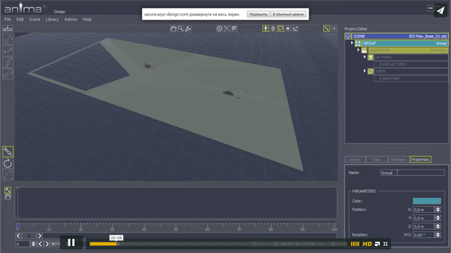Select the orbit view tool beside the magnifier
The width and height of the screenshot is (451, 253).
188,28
